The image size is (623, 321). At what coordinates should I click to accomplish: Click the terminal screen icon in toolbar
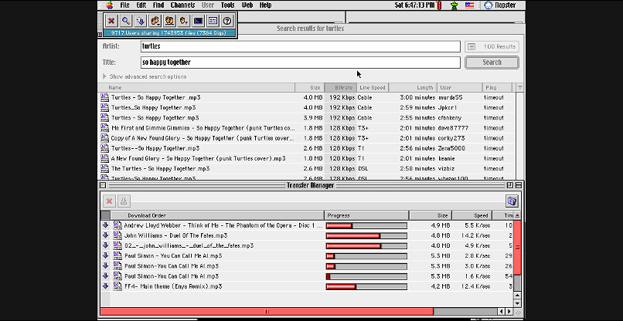pyautogui.click(x=198, y=21)
